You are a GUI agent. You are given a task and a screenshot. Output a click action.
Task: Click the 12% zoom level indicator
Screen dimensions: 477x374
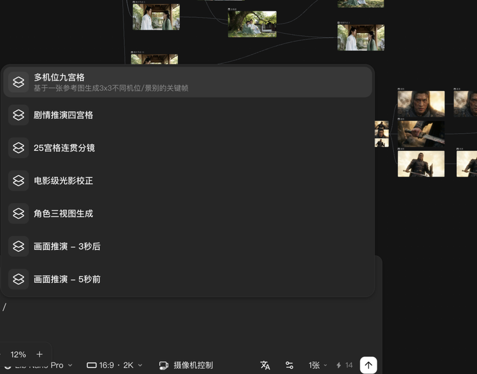18,354
